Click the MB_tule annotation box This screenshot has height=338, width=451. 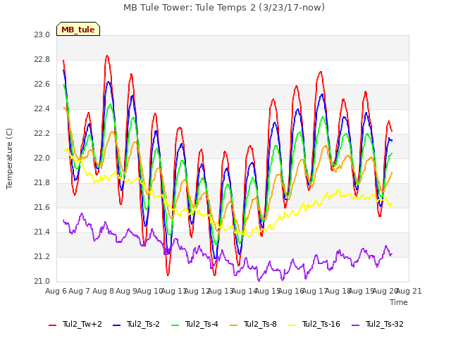tap(78, 29)
